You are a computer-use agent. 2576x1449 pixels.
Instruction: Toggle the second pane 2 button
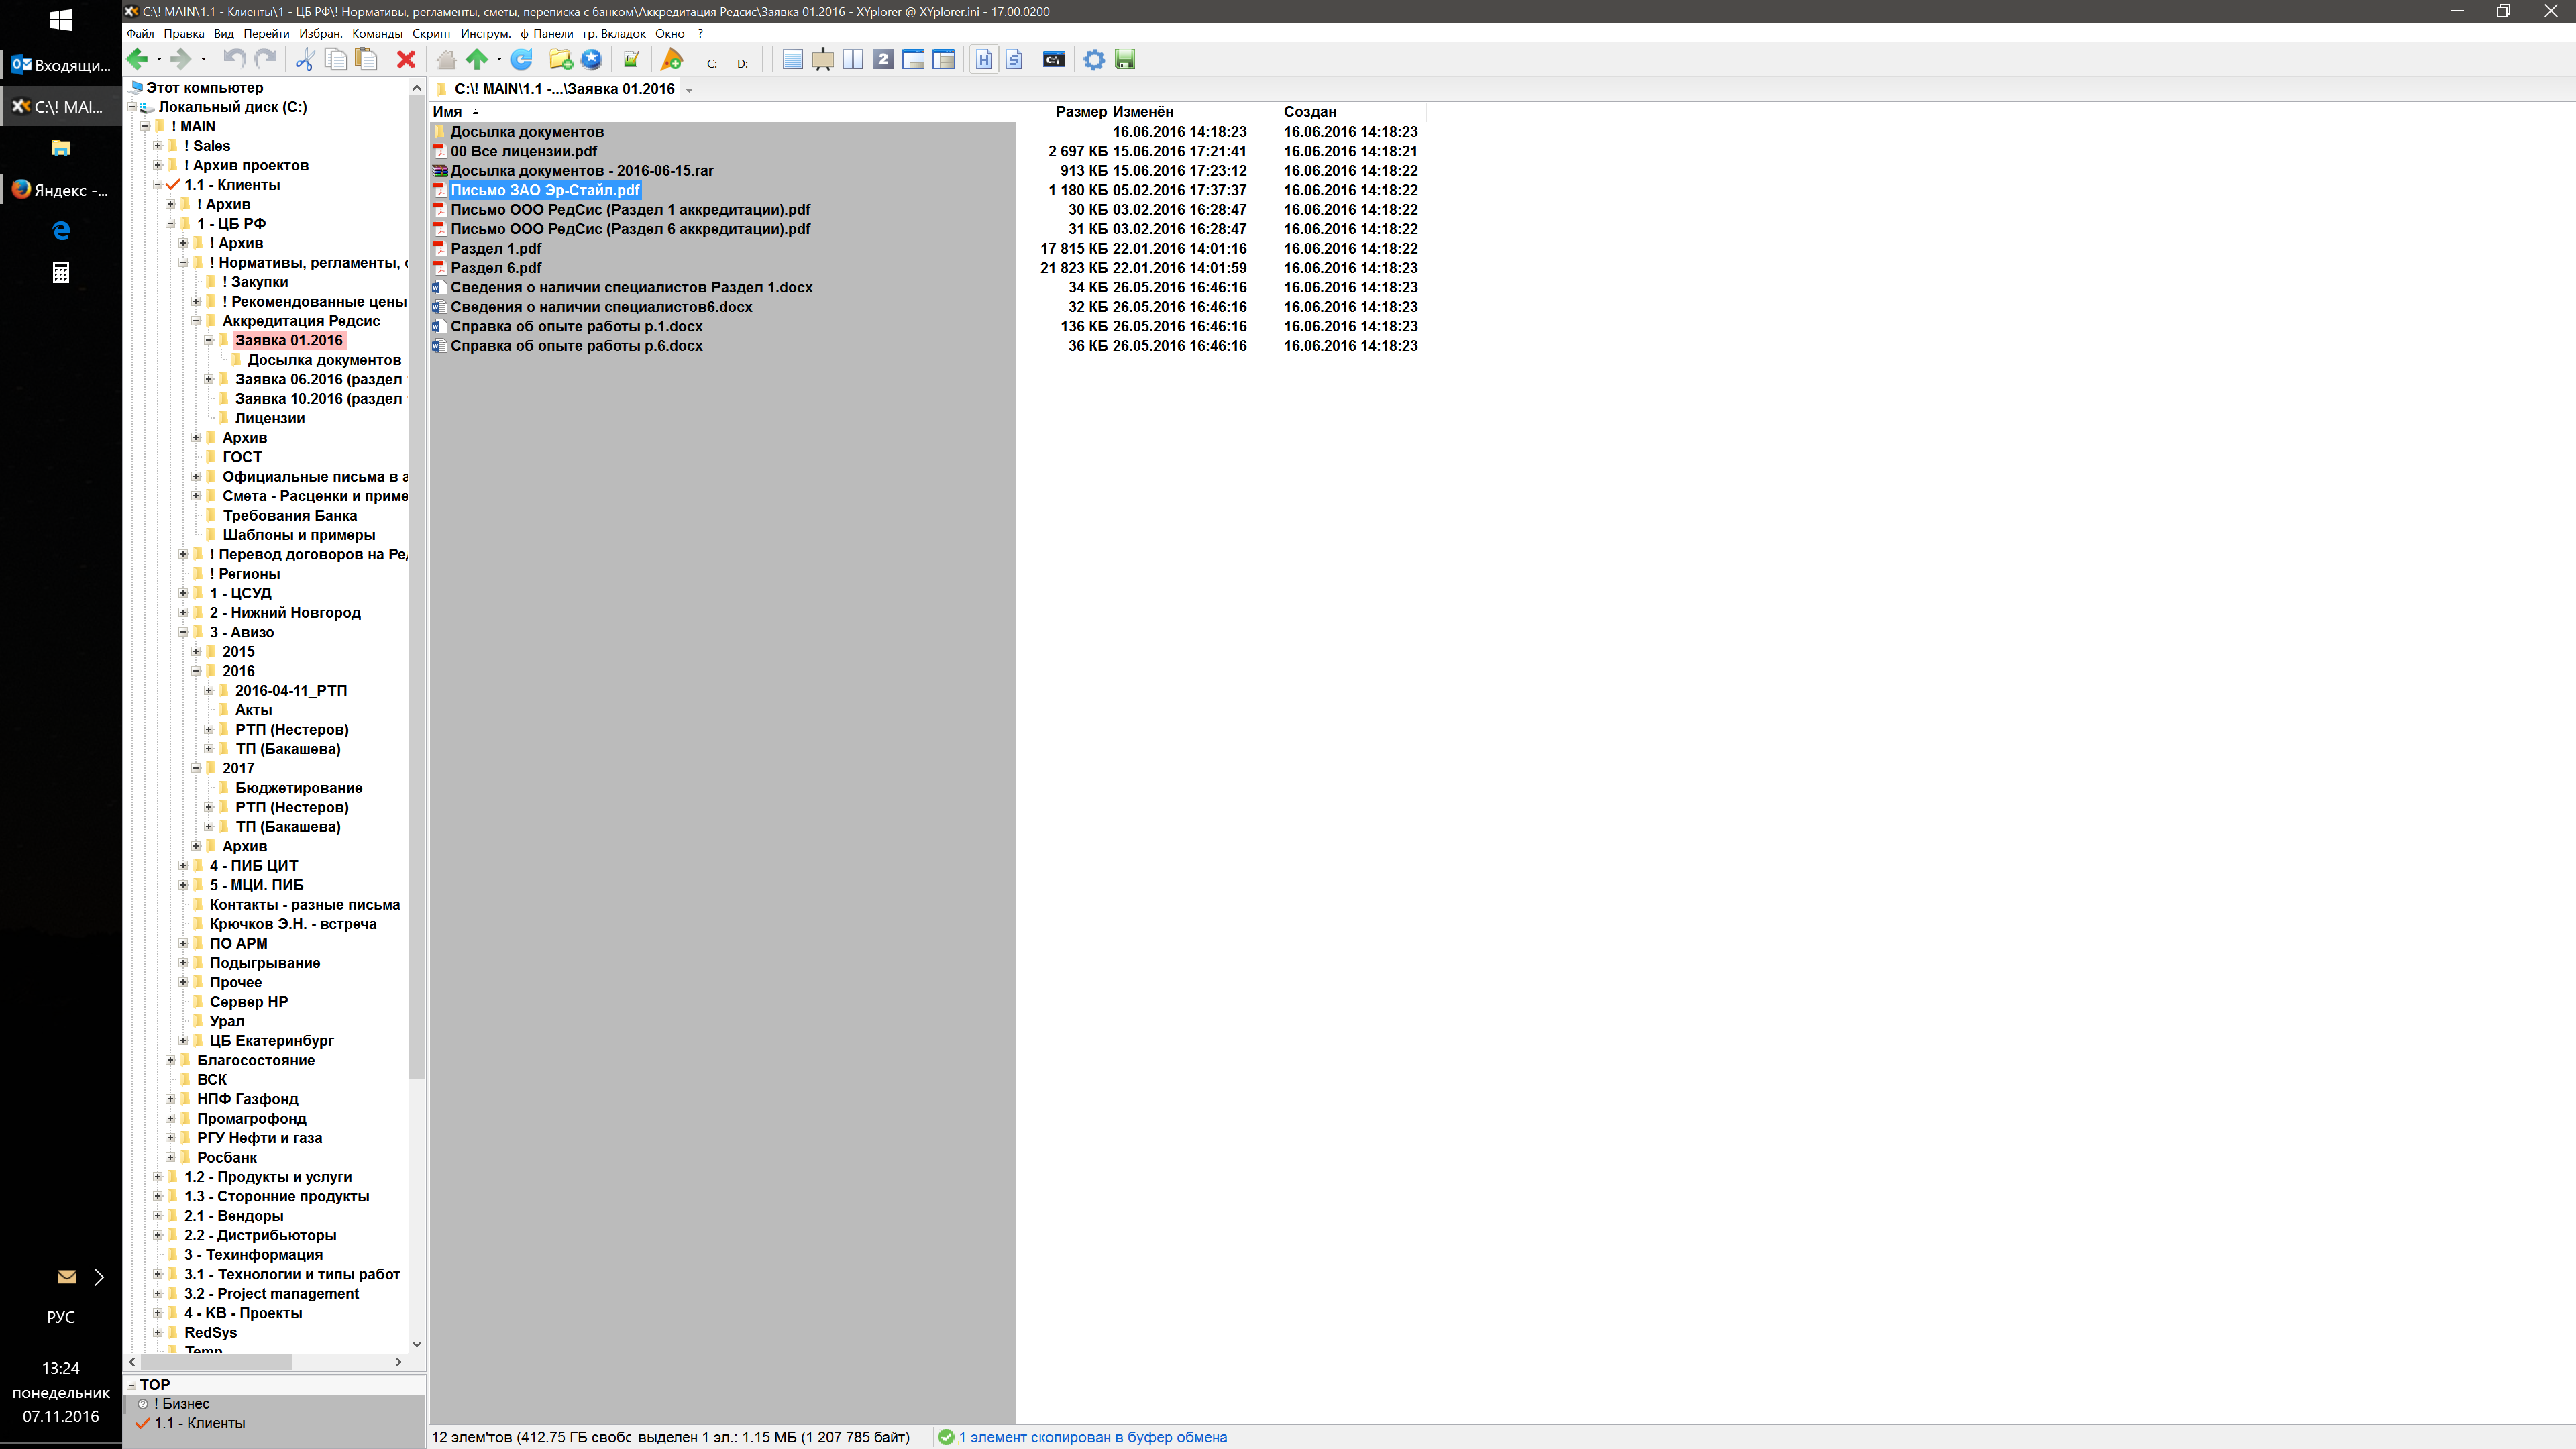883,60
